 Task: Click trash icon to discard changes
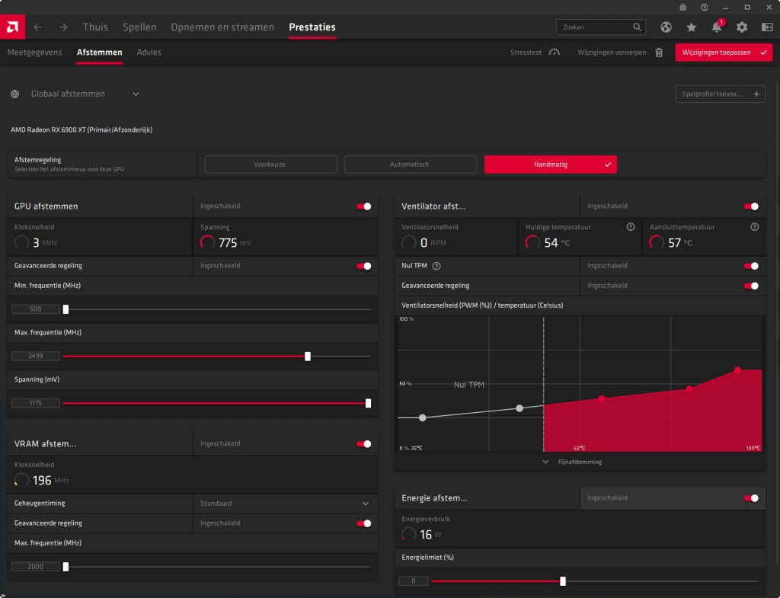pyautogui.click(x=659, y=53)
